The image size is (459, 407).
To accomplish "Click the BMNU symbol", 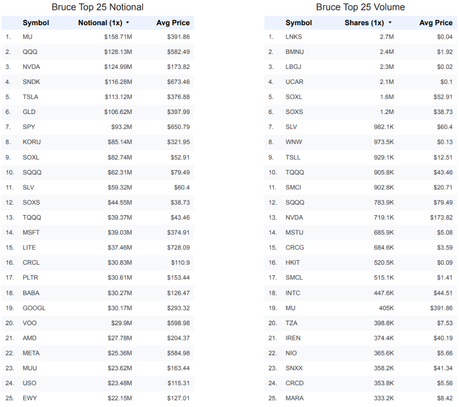I will point(294,52).
